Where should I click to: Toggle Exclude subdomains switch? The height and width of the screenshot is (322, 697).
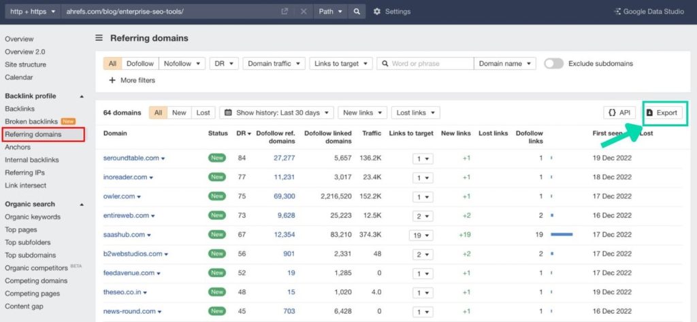(x=553, y=64)
